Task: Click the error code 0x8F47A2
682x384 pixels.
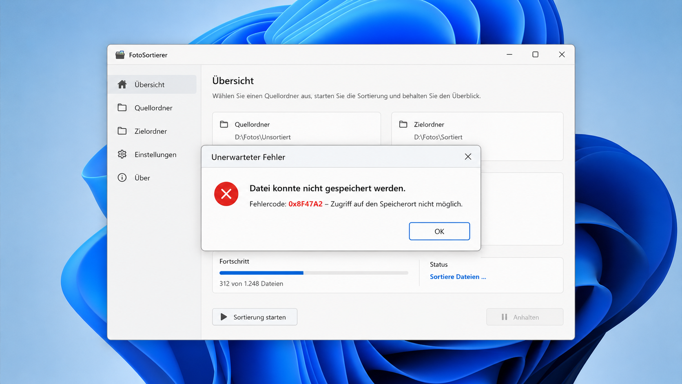Action: pos(306,204)
